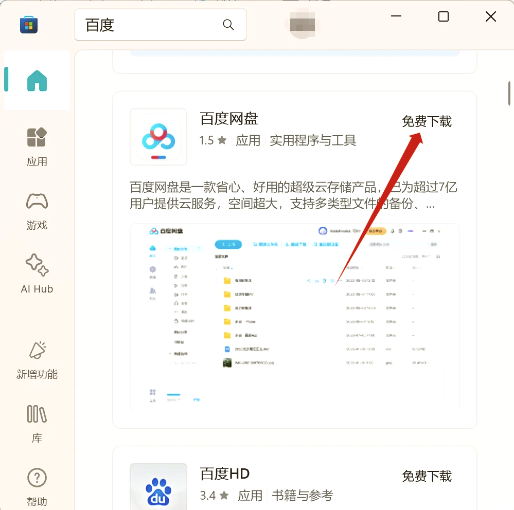Image resolution: width=514 pixels, height=510 pixels.
Task: Click the vertical scrollbar on the right
Action: point(510,93)
